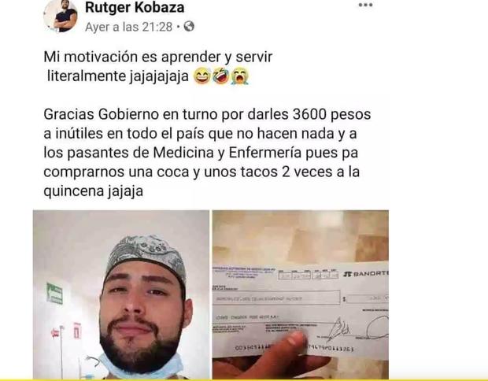Screen dimensions: 488x381
Task: Click the 'quincena jajaja' closing line
Action: pos(94,191)
